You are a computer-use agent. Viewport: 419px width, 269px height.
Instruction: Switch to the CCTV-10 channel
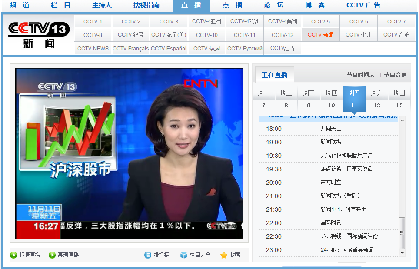click(x=207, y=35)
